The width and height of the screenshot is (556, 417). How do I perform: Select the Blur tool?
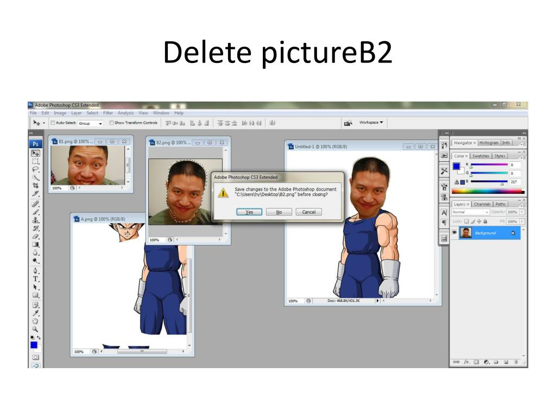pos(35,252)
